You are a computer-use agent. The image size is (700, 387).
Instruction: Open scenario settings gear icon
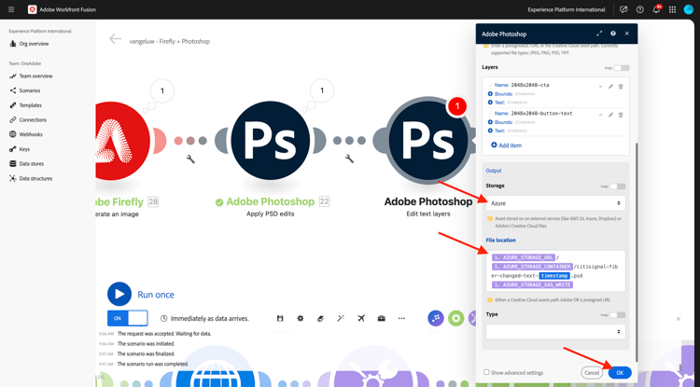click(301, 318)
